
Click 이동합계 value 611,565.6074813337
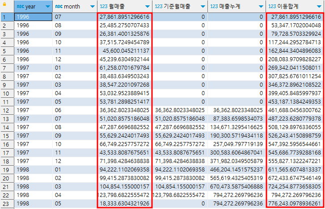pyautogui.click(x=295, y=170)
